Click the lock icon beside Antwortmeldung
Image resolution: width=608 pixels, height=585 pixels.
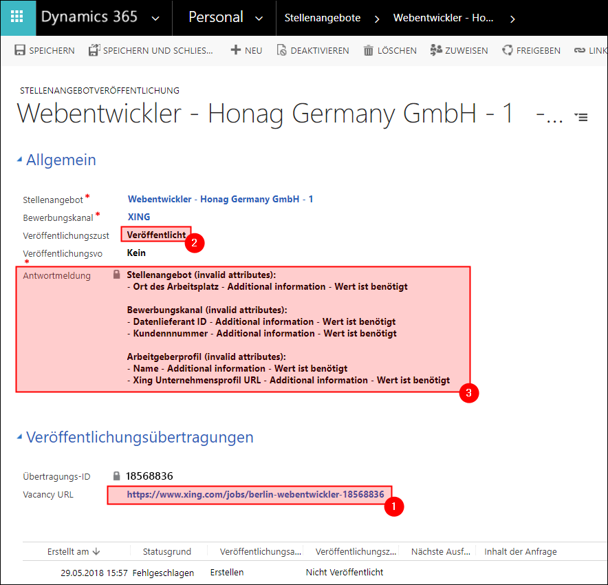point(116,275)
